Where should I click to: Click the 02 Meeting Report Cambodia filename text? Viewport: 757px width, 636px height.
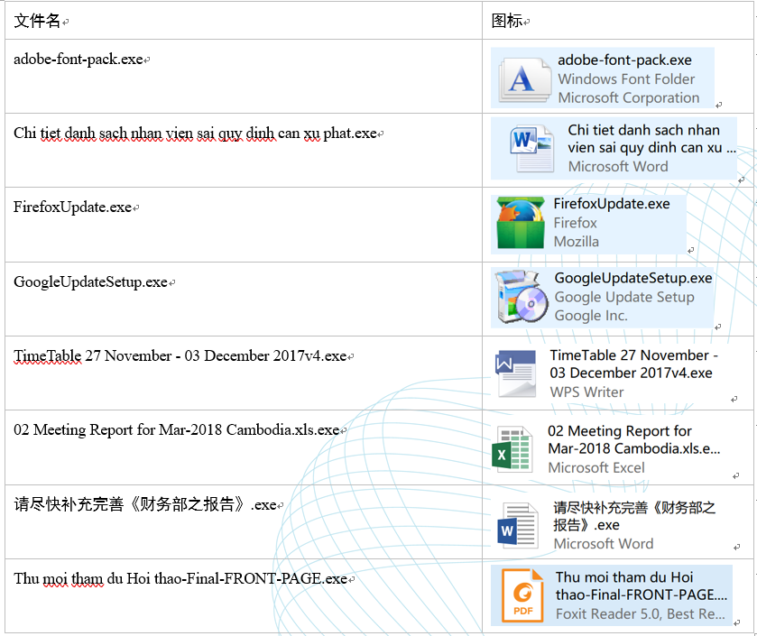tap(176, 430)
